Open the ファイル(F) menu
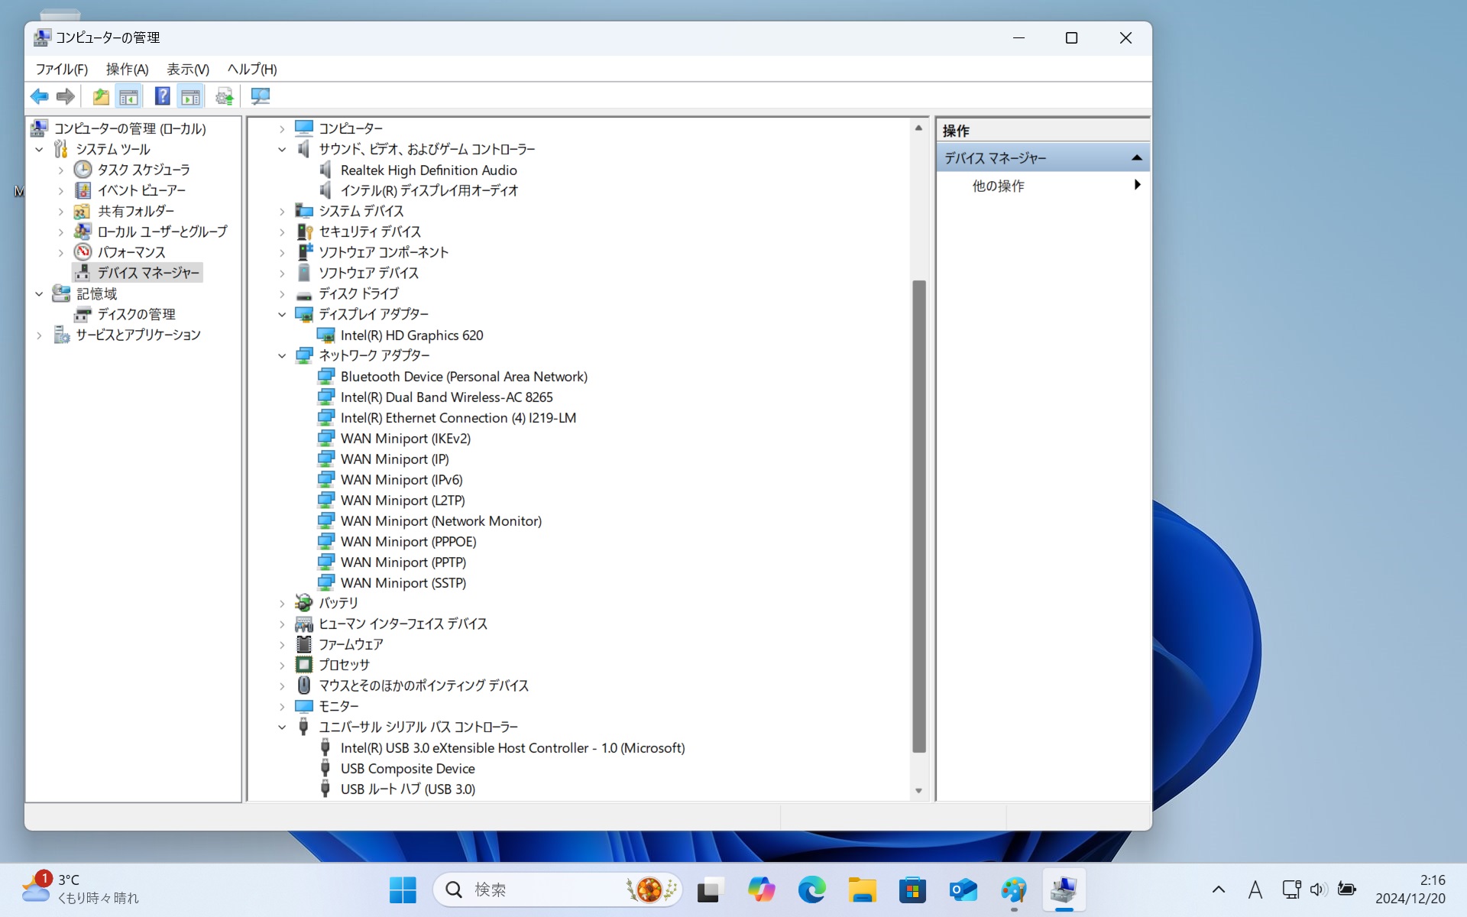 (x=62, y=69)
